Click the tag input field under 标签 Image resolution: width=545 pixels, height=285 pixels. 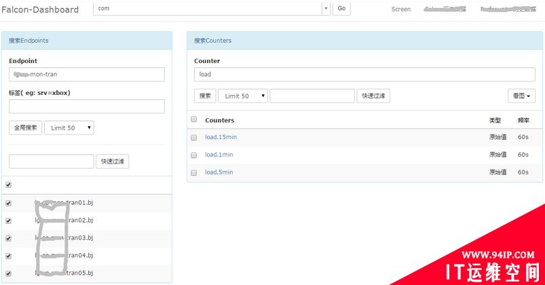pyautogui.click(x=87, y=107)
